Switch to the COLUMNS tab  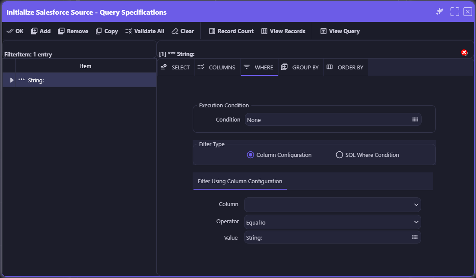(216, 67)
